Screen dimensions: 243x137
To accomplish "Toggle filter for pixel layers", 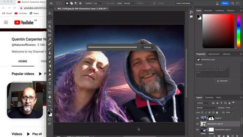I will tap(213, 103).
